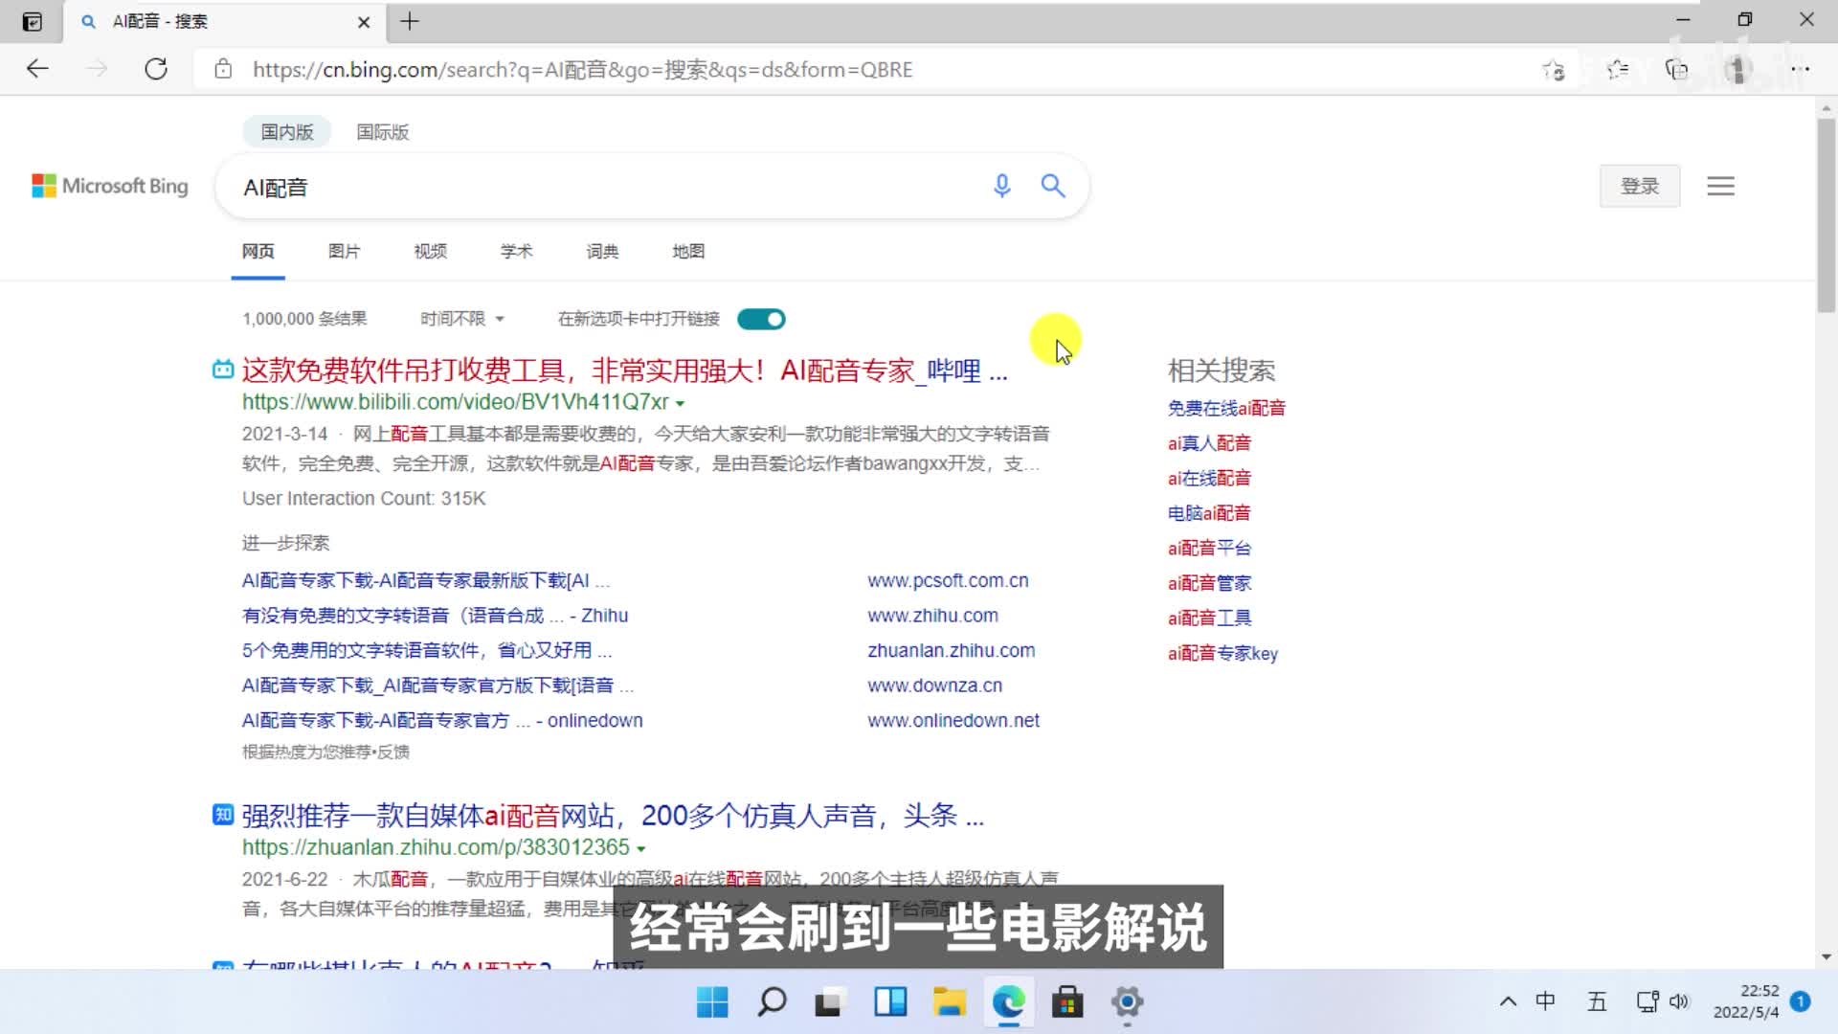Switch to the 视频 search tab
Viewport: 1838px width, 1034px height.
tap(430, 251)
